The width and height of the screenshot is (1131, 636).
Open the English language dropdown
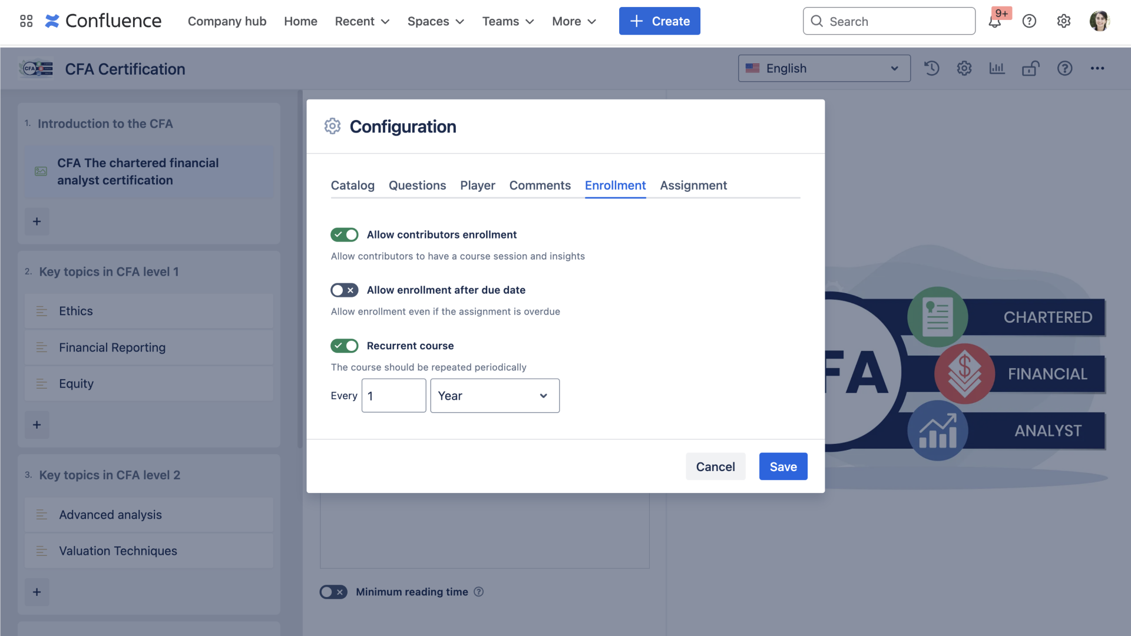[x=824, y=68]
